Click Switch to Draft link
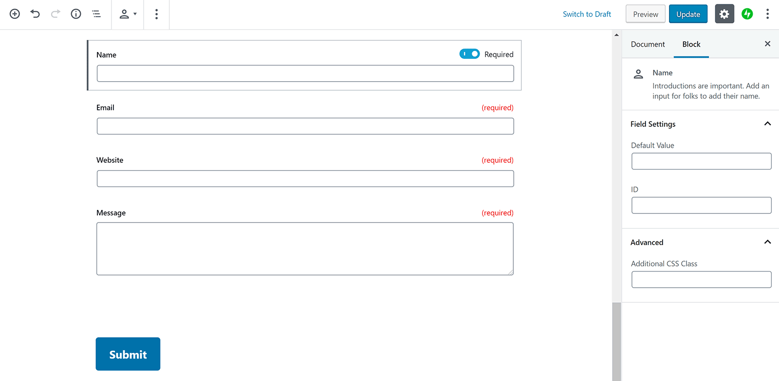 (x=587, y=14)
